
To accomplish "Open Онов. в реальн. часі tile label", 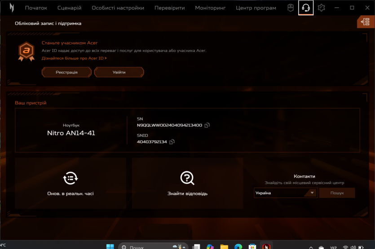I will coord(71,193).
